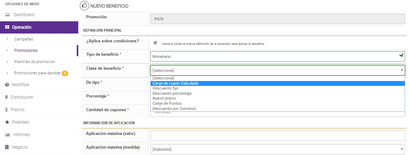Open Promociones para Aprobar
This screenshot has width=409, height=155.
click(37, 73)
